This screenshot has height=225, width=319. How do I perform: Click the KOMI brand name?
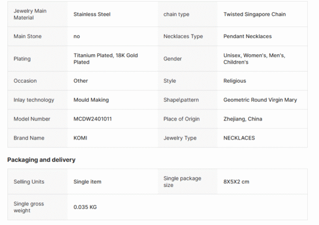(80, 138)
